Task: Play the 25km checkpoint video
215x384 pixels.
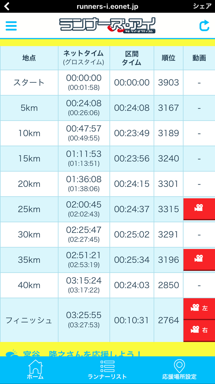Action: [x=199, y=209]
